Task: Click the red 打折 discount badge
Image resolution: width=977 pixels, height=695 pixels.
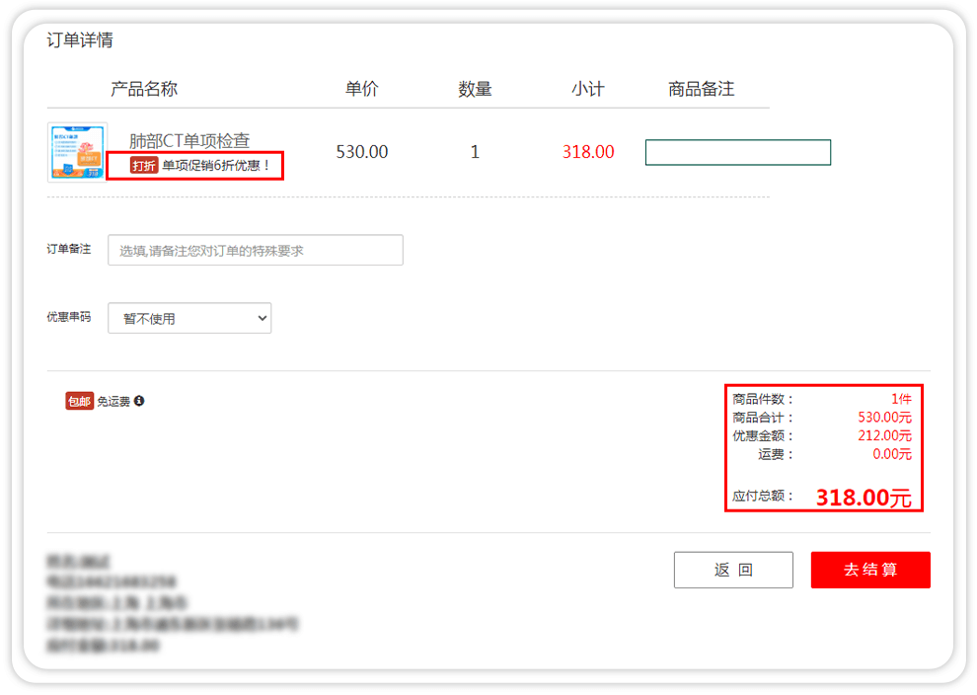Action: pos(144,166)
